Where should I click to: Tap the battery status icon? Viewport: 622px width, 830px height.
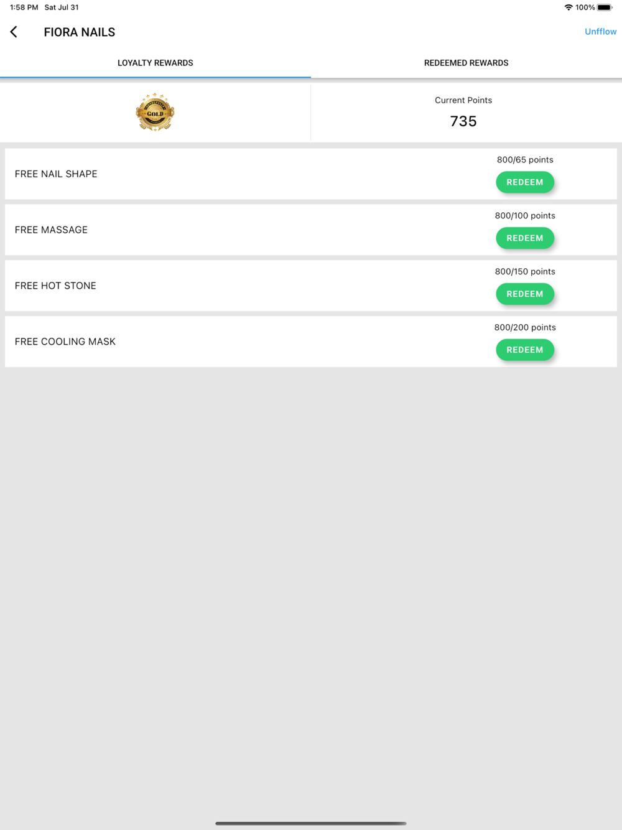(605, 7)
